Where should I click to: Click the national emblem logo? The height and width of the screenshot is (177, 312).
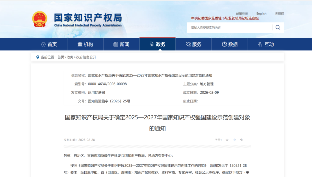coord(40,19)
